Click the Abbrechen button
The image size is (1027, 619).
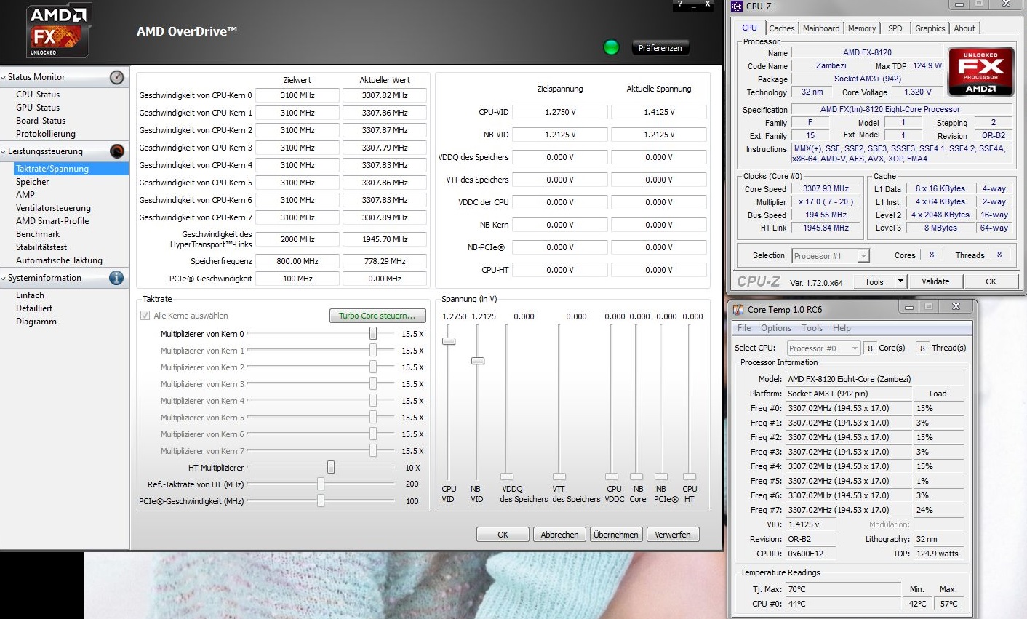coord(559,535)
